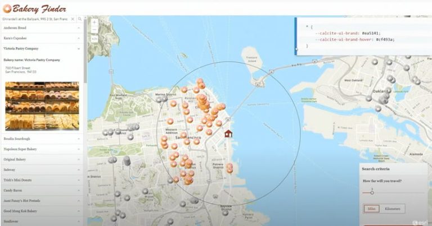Click the travel distance slider handle
Screen dimensions: 432x226
click(372, 193)
